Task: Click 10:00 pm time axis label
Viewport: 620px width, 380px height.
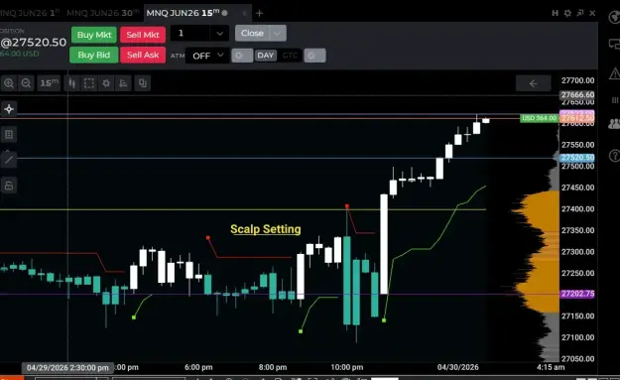Action: tap(347, 367)
